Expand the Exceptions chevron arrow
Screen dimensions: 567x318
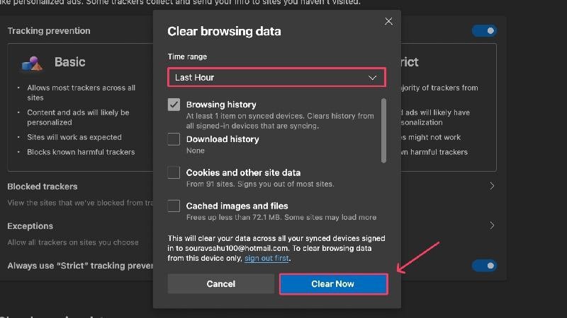click(x=492, y=225)
